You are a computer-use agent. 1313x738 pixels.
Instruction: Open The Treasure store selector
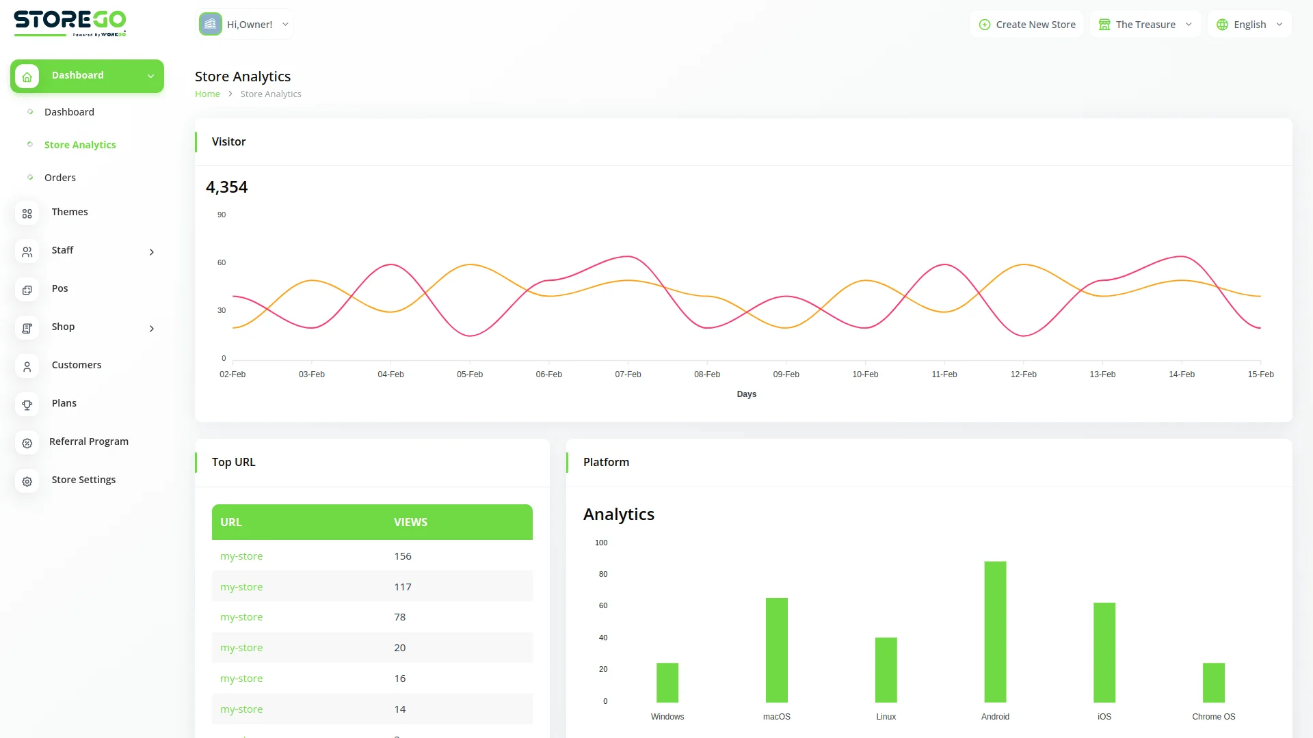(1145, 25)
